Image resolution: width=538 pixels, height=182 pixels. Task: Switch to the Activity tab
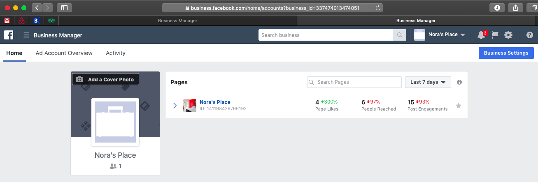116,53
